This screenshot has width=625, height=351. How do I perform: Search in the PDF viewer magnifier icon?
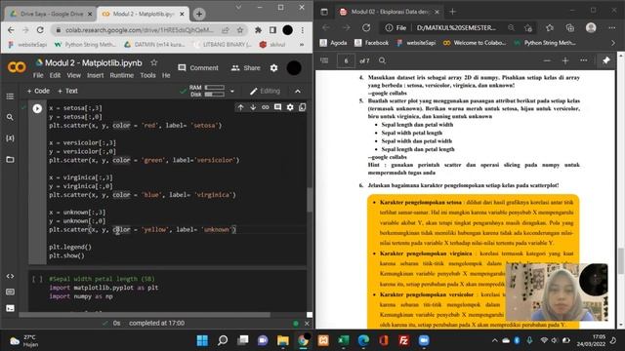(382, 60)
